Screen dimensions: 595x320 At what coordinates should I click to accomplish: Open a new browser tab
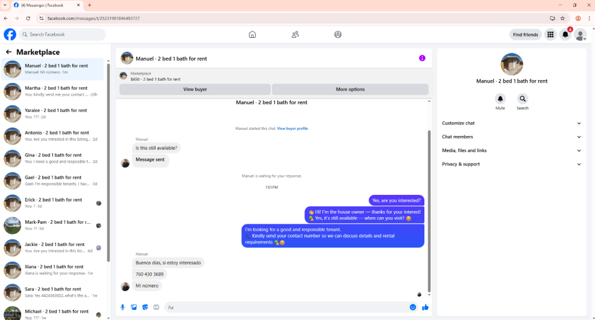point(90,5)
